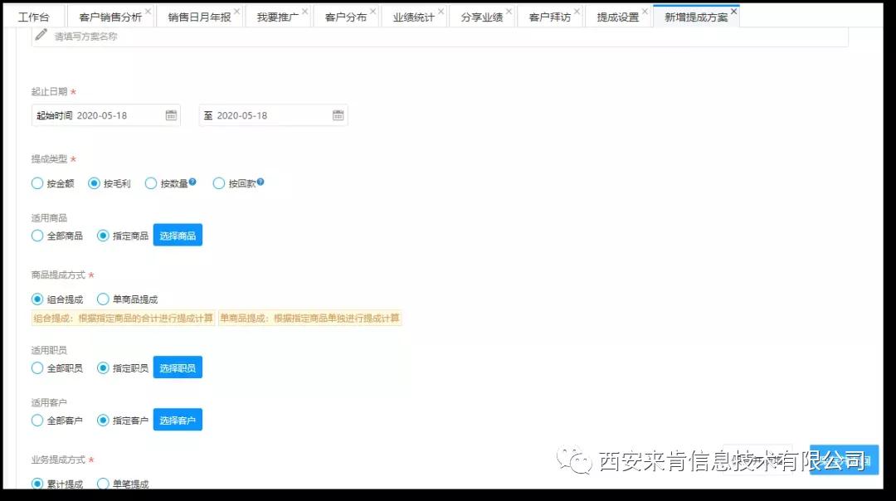Go to 我要推广 tab
This screenshot has width=896, height=501.
[278, 17]
